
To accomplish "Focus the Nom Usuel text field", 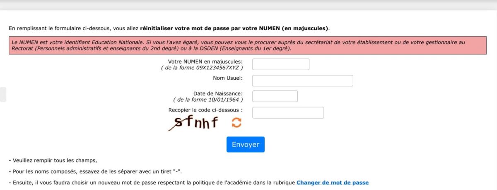I will [x=302, y=81].
